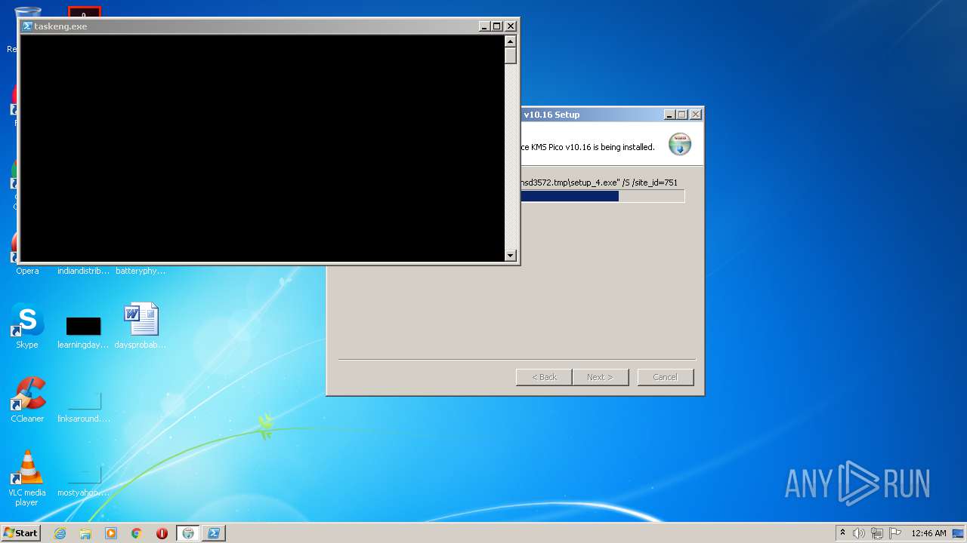This screenshot has width=967, height=543.
Task: Click the installer globe logo icon
Action: pos(680,144)
